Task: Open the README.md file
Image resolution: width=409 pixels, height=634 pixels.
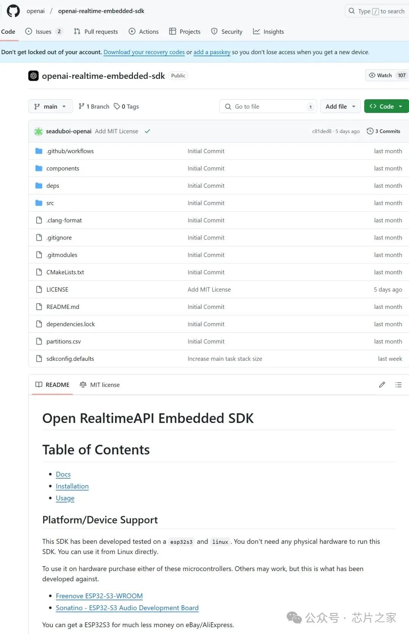Action: pos(63,307)
